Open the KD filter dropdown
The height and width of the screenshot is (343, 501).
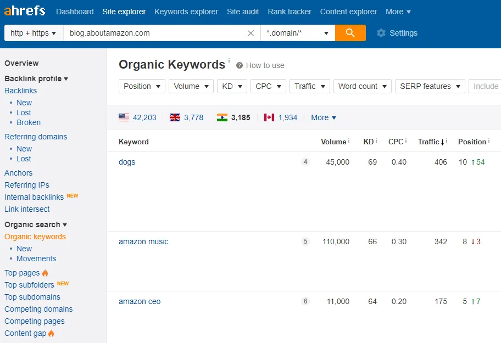coord(232,86)
